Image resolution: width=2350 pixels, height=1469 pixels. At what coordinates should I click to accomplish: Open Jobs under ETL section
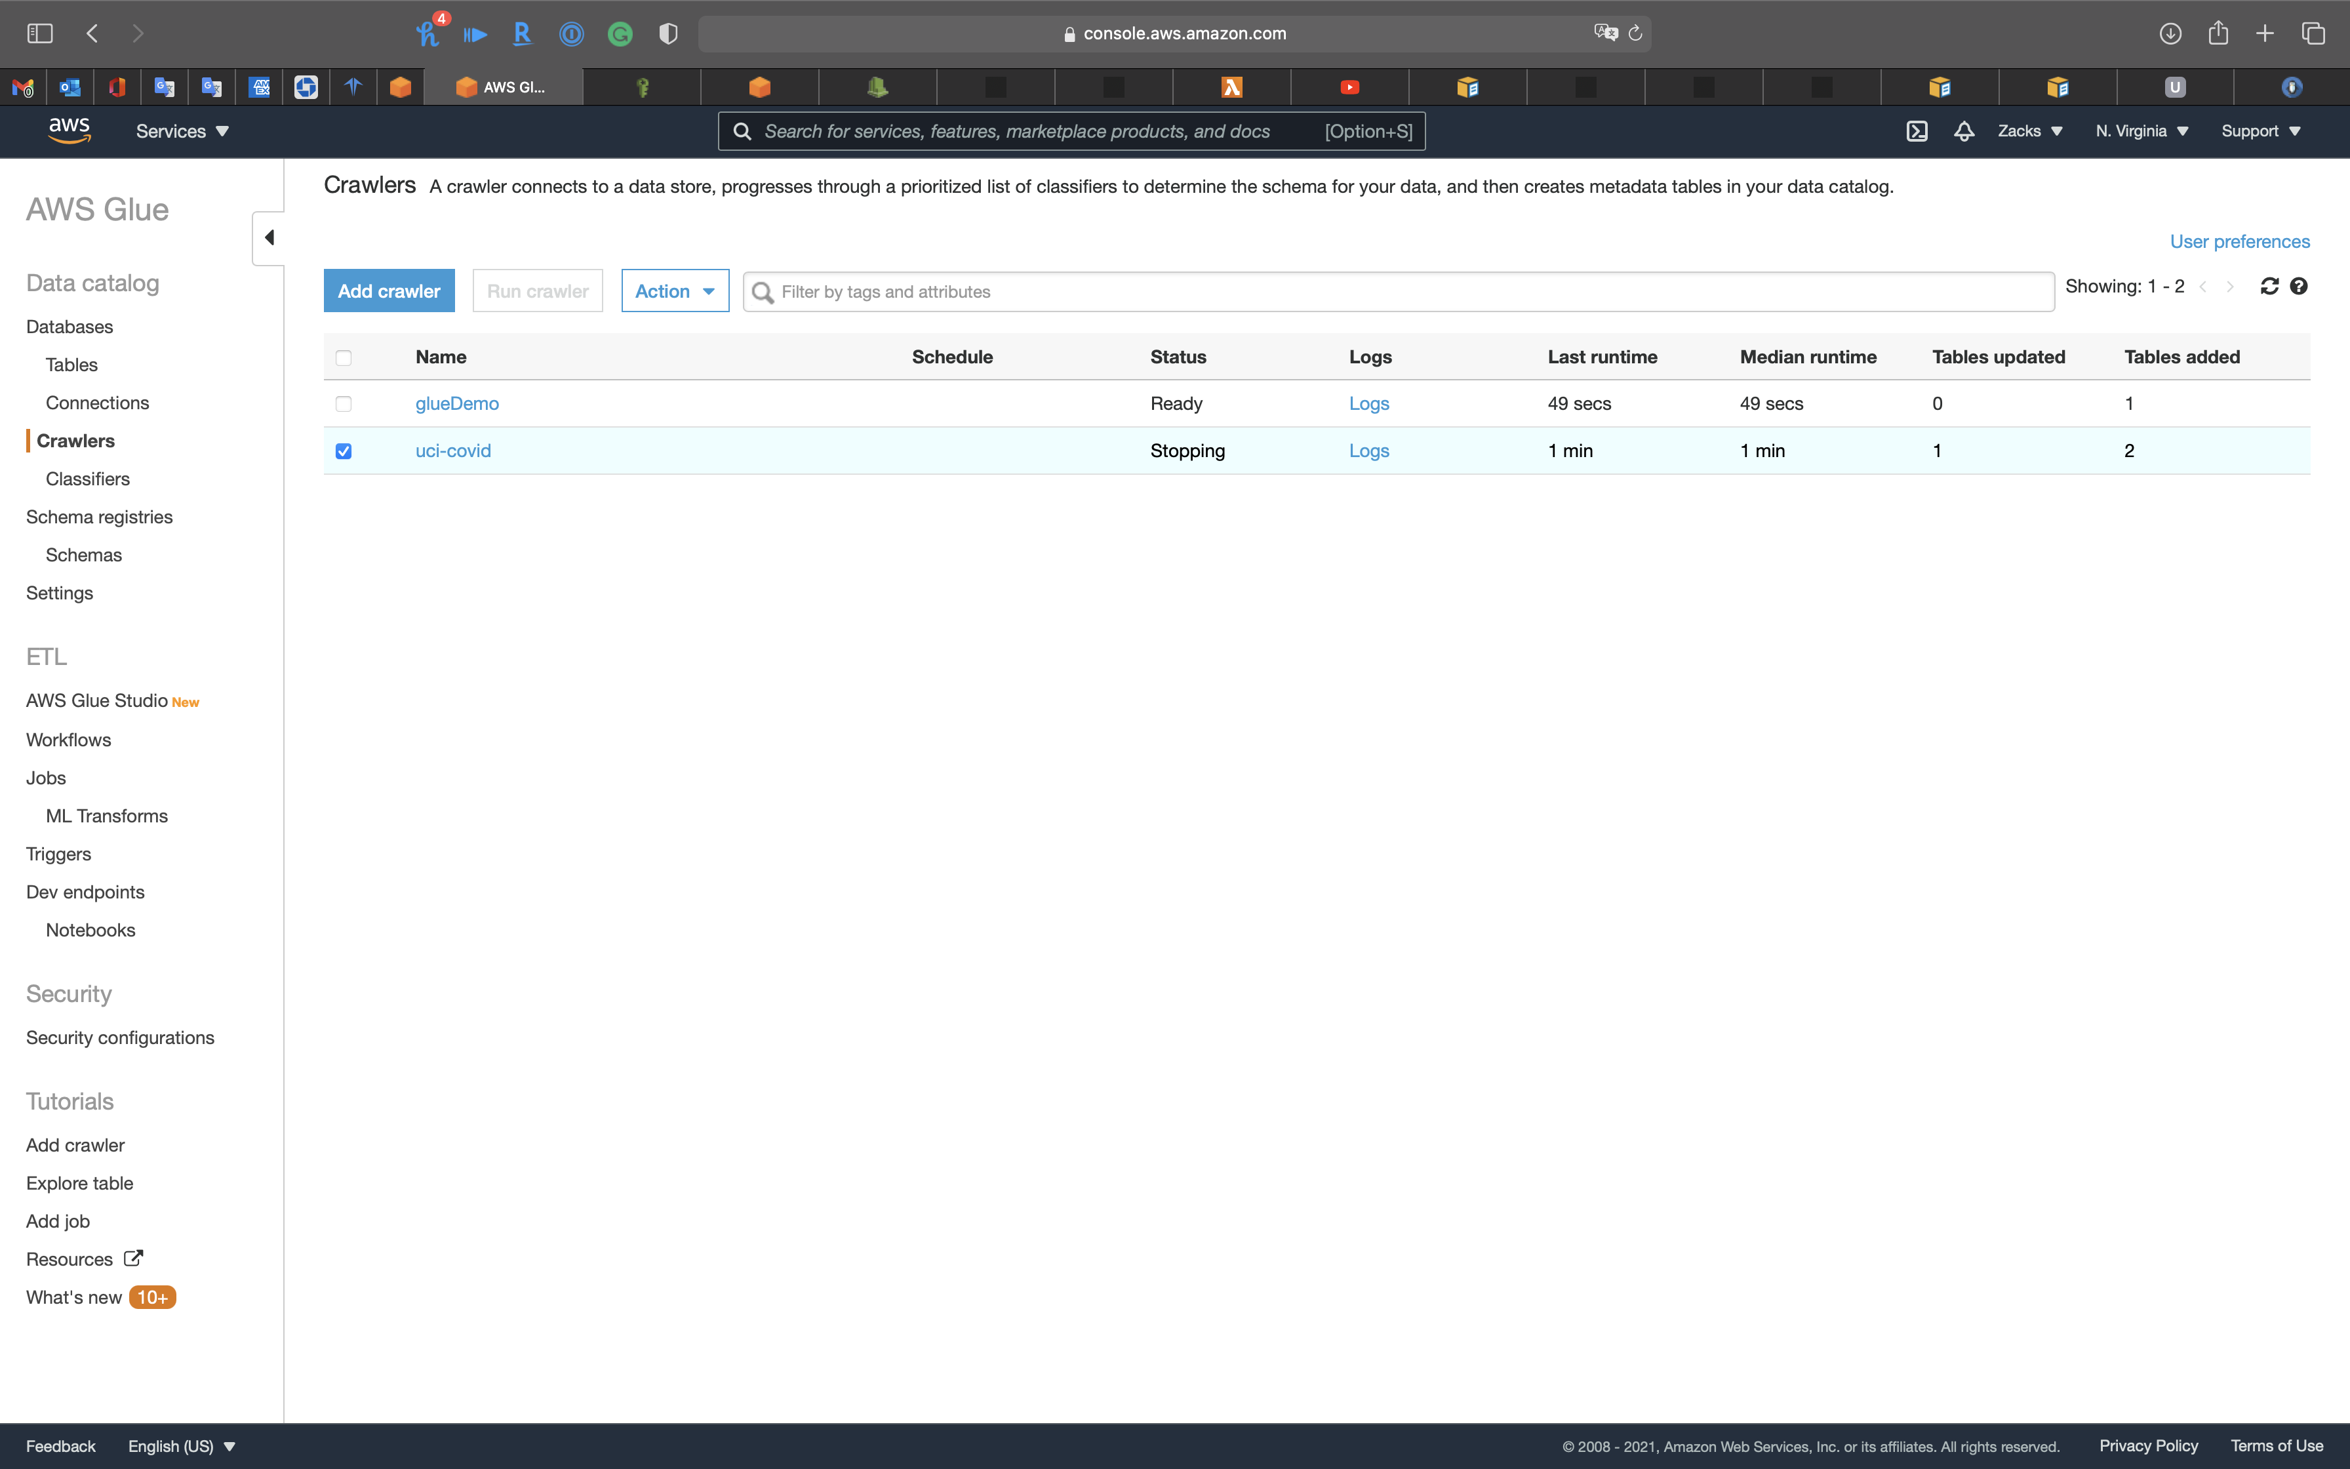coord(46,778)
